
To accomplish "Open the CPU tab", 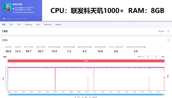I will click(19, 25).
